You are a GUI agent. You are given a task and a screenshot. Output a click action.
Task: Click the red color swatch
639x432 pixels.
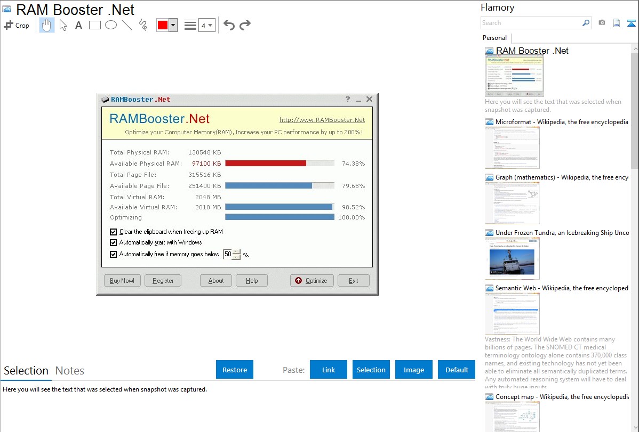[x=163, y=25]
